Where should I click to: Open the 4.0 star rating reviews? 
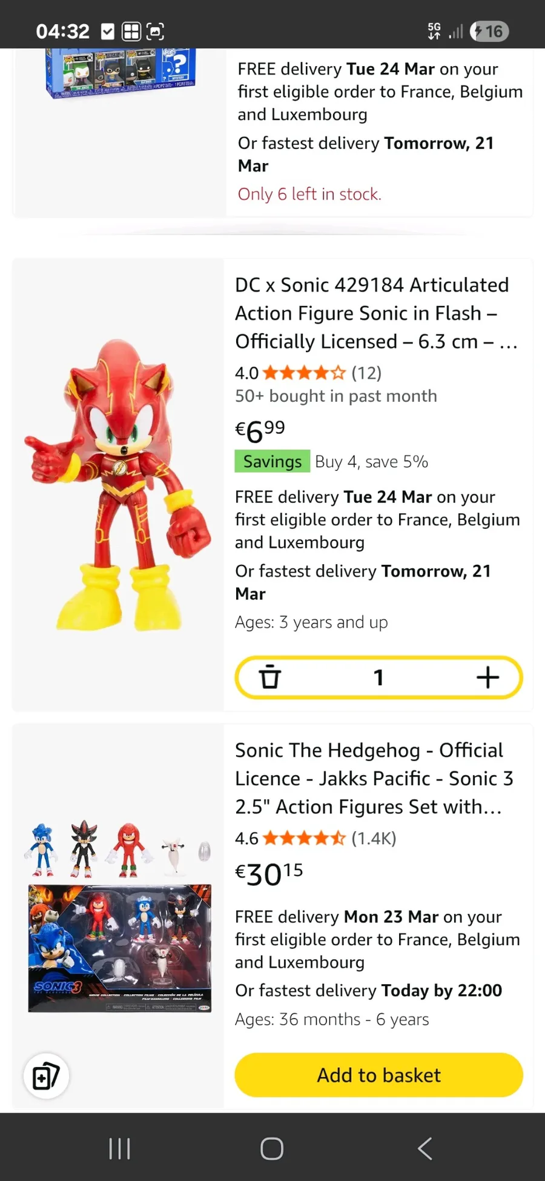pyautogui.click(x=308, y=373)
